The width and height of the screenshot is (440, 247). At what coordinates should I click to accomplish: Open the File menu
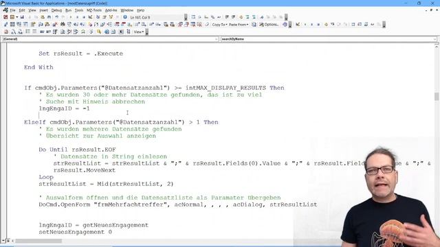[x=12, y=10]
